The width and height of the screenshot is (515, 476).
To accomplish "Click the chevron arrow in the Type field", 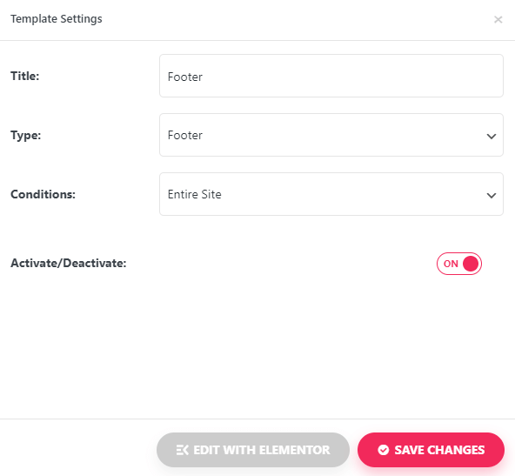I will pyautogui.click(x=491, y=136).
